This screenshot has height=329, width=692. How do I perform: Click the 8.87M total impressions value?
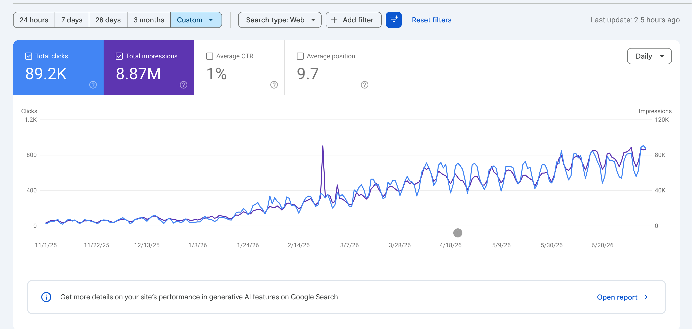click(138, 74)
